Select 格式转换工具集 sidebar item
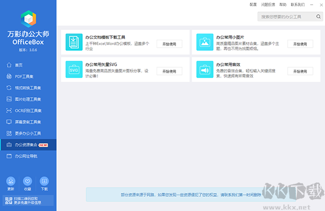Image resolution: width=325 pixels, height=211 pixels. tap(28, 88)
